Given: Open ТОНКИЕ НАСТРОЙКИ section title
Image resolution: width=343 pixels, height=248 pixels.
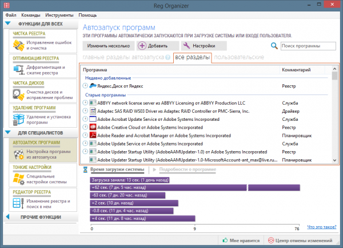Looking at the screenshot, I should (32, 167).
